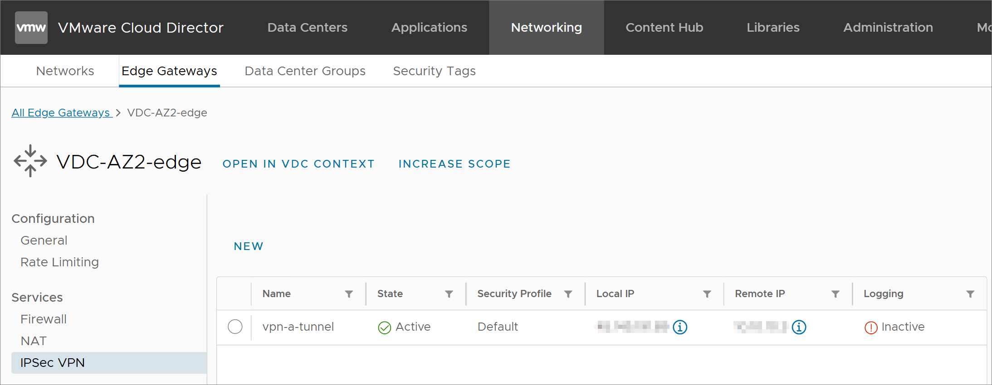The image size is (992, 385).
Task: Click the red Inactive logging warning icon
Action: tap(871, 327)
